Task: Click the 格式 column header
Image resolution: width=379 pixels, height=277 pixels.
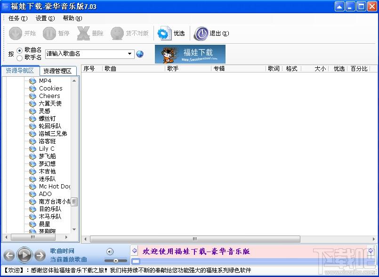Action: coord(292,69)
